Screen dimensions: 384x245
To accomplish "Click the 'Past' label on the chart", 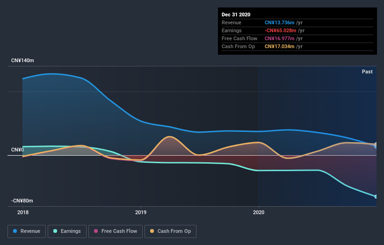I will pyautogui.click(x=367, y=72).
